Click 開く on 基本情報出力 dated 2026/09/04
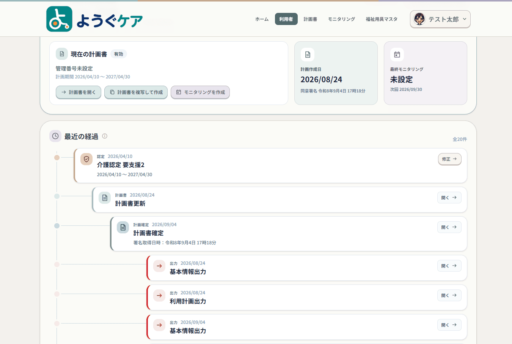 [449, 325]
